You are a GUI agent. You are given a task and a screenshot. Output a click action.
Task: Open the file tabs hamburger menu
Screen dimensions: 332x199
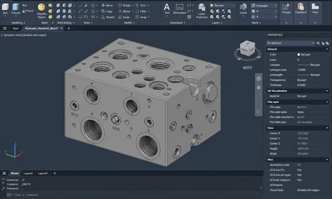(x=5, y=28)
